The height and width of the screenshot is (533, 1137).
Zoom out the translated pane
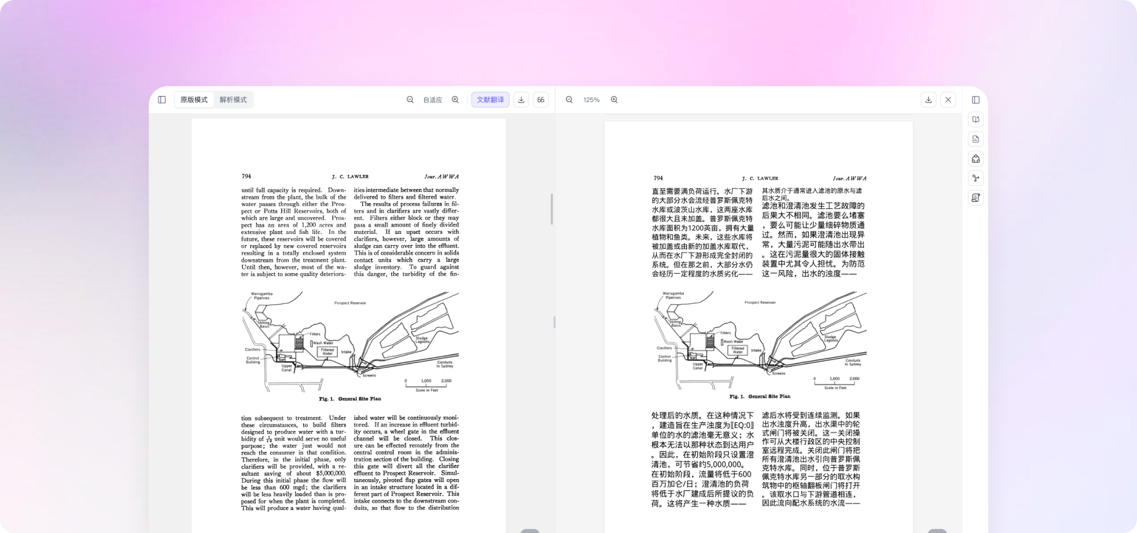(569, 99)
